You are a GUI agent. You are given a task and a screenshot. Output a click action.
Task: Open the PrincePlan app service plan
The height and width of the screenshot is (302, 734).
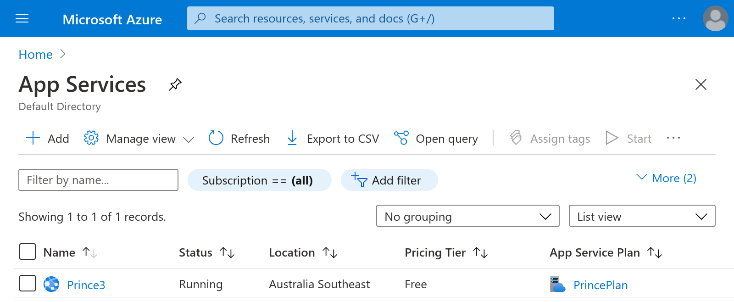click(x=601, y=285)
